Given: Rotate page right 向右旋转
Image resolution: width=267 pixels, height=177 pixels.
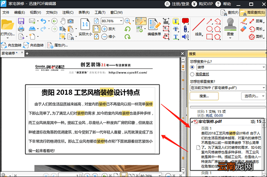Looking at the screenshot, I should click(33, 45).
